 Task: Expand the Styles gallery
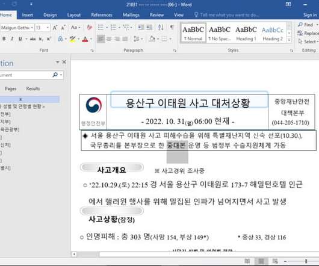pos(289,40)
